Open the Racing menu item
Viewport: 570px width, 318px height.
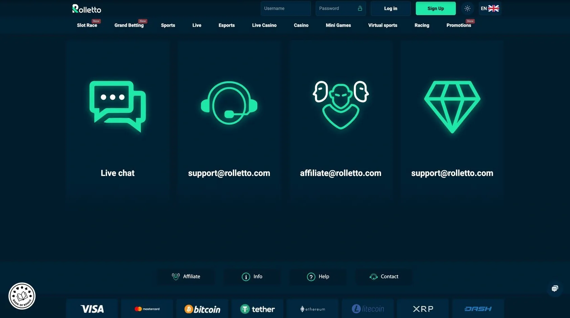tap(422, 25)
